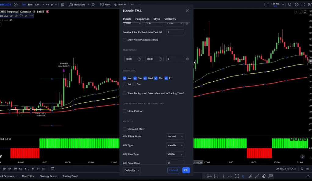This screenshot has height=181, width=312.
Task: Expand the ADX Filter Mode dropdown
Action: click(175, 137)
